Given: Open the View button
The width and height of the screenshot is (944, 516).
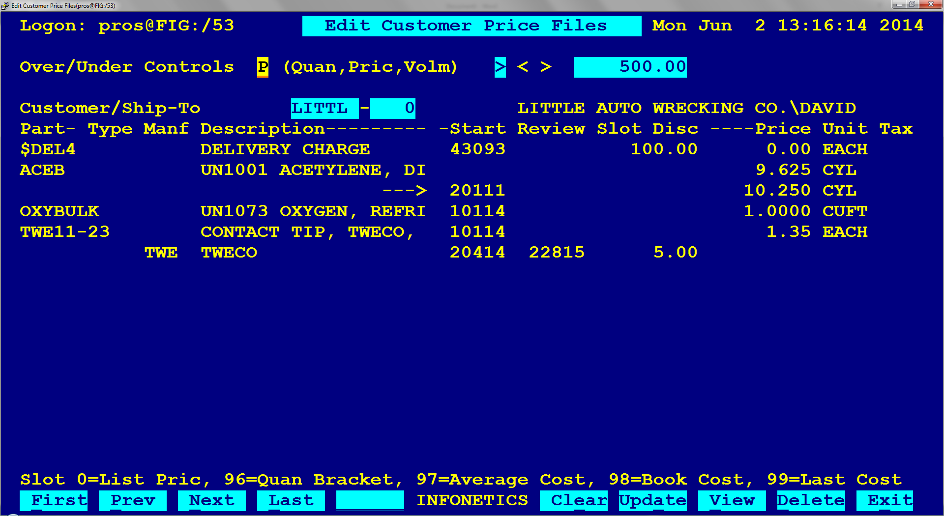Looking at the screenshot, I should coord(732,500).
